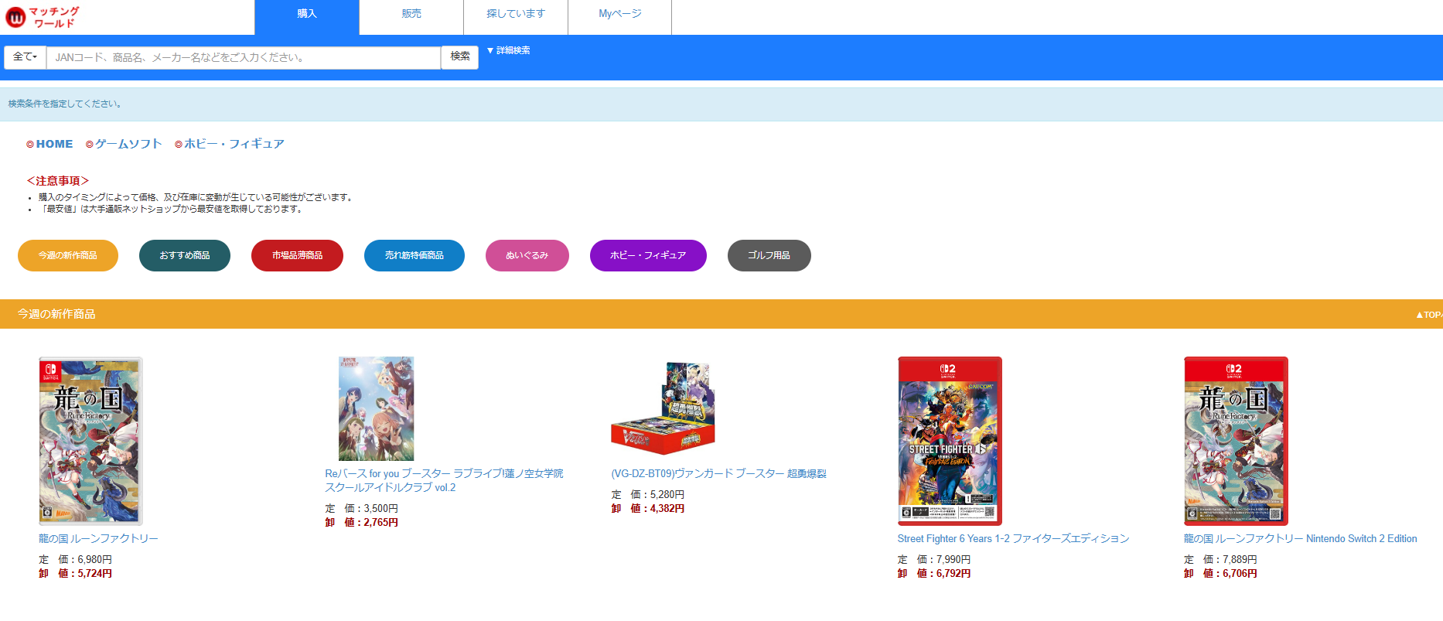Screen dimensions: 1443x621
Task: Open the ヴァンガード ブースター box image
Action: click(x=664, y=408)
